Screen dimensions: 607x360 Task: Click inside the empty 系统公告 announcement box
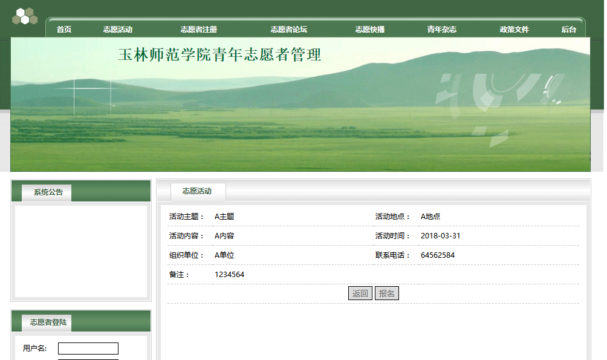(81, 251)
